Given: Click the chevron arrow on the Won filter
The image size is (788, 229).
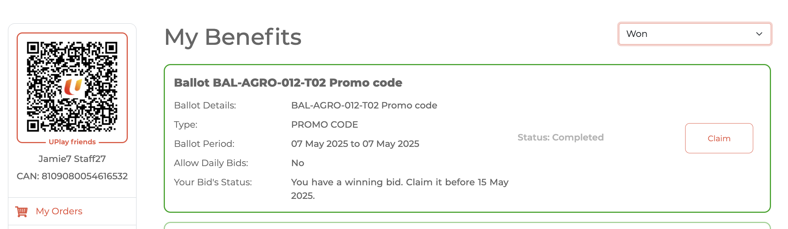Looking at the screenshot, I should pos(759,34).
